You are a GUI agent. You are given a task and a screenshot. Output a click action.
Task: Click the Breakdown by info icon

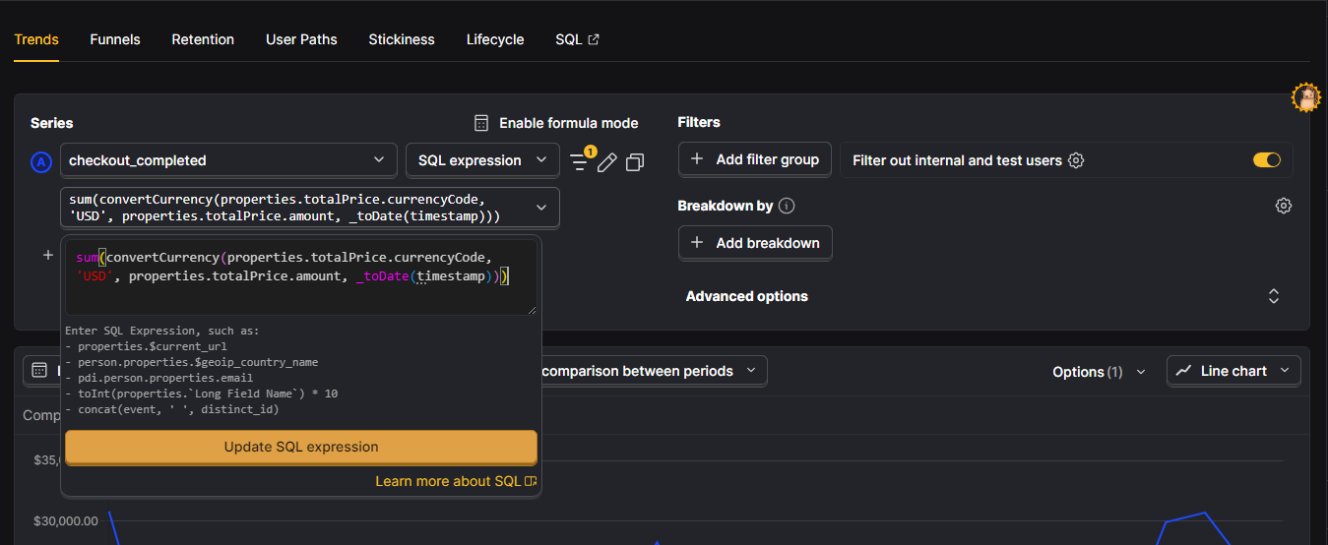coord(786,207)
